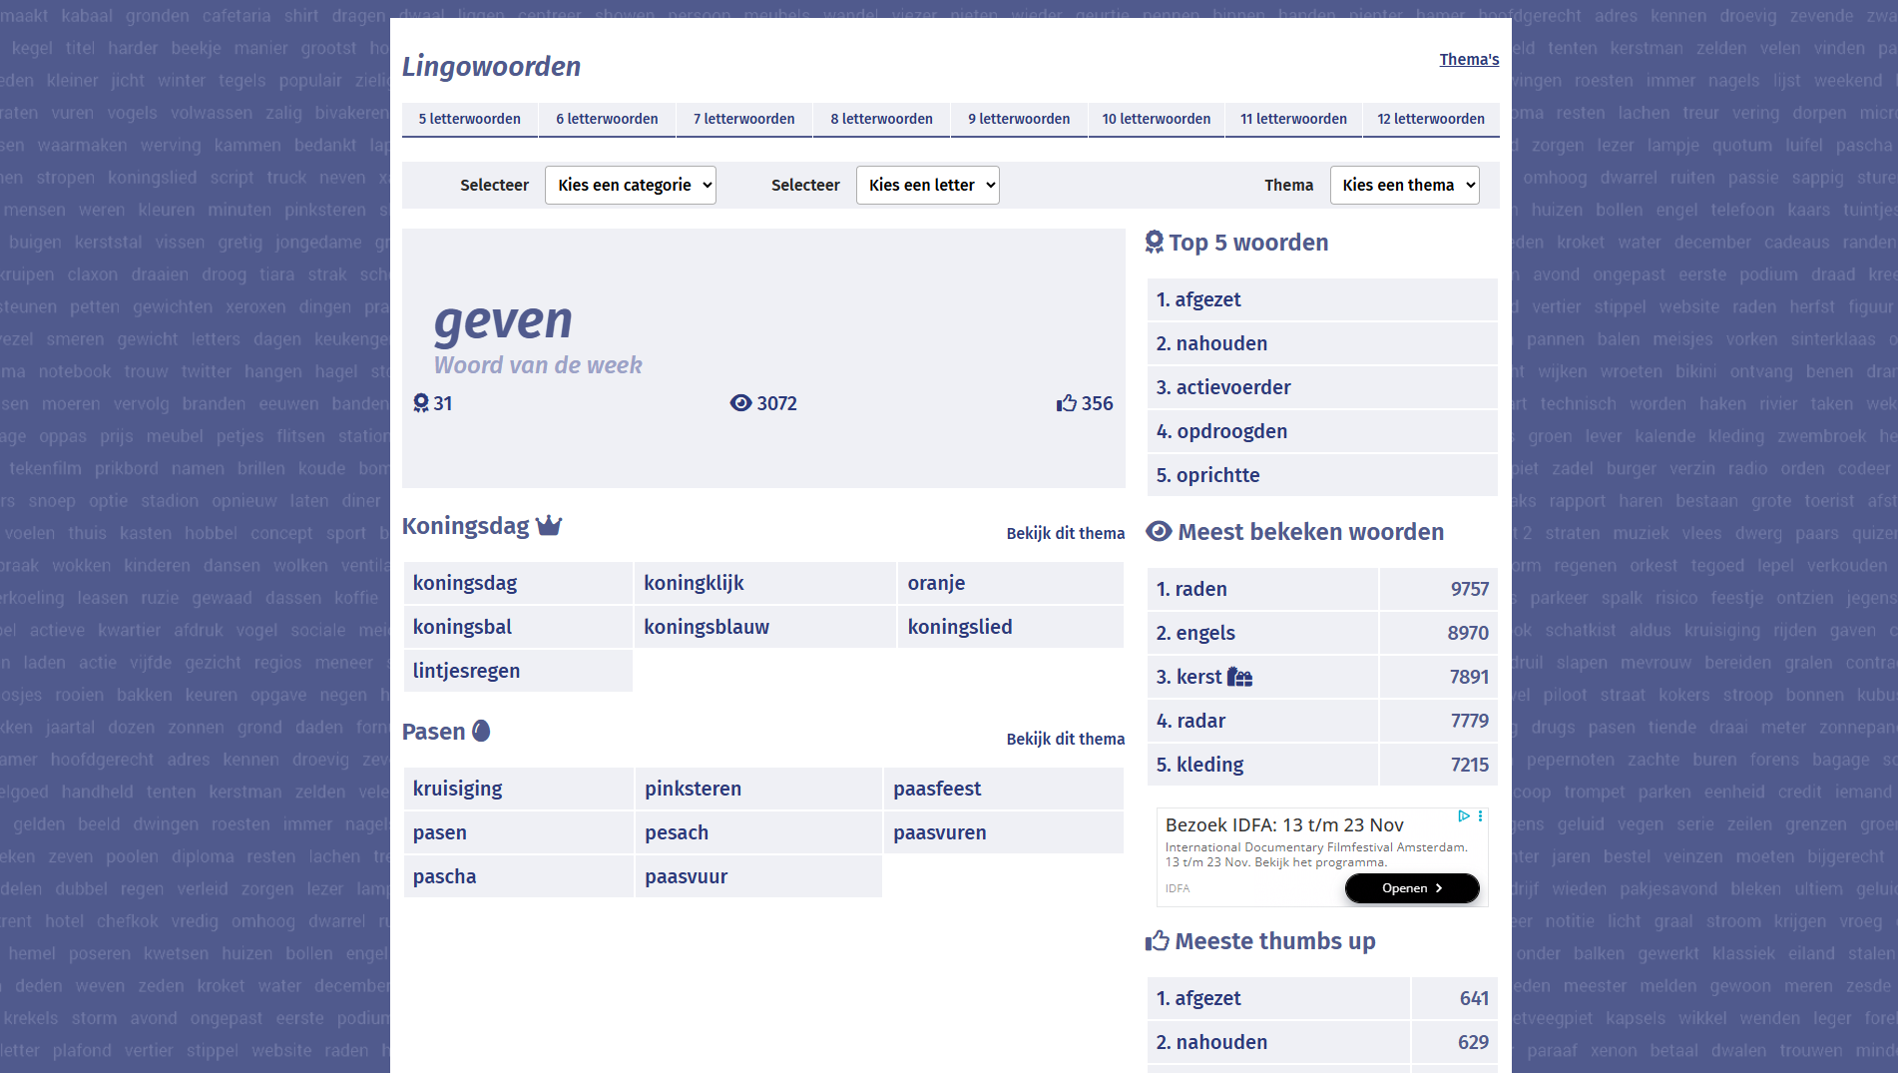Switch to the 5 letterwoorden tab

[x=469, y=119]
